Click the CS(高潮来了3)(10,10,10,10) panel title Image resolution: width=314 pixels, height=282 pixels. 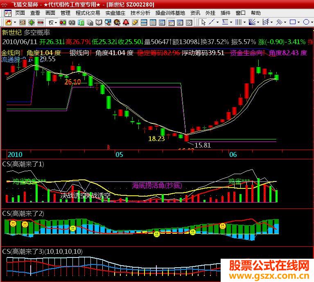point(42,251)
